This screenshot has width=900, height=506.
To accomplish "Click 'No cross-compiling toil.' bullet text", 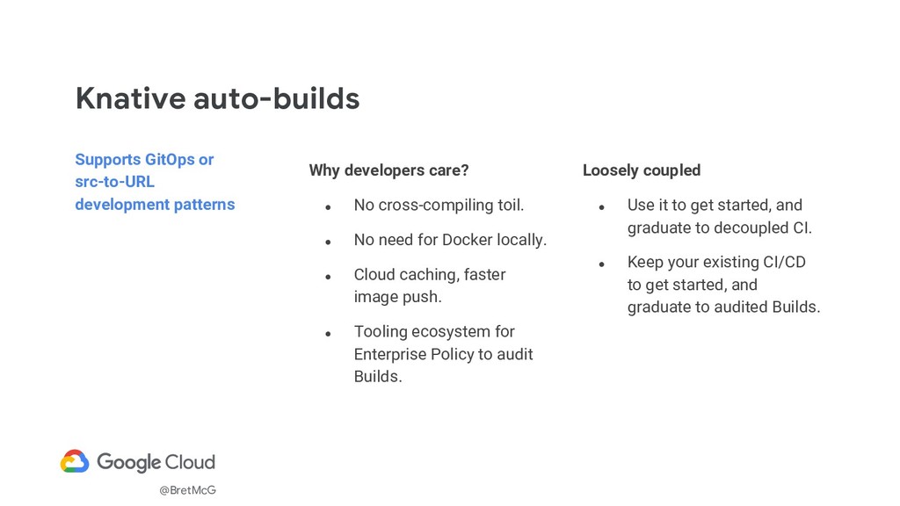I will click(x=439, y=206).
